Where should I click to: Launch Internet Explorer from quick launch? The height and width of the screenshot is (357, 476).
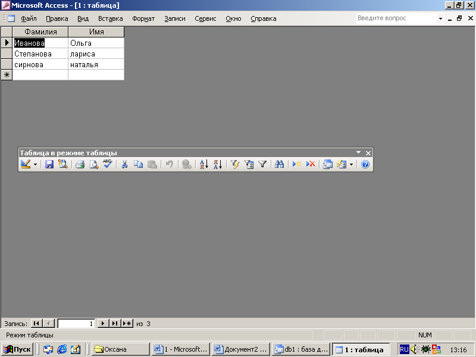(62, 349)
